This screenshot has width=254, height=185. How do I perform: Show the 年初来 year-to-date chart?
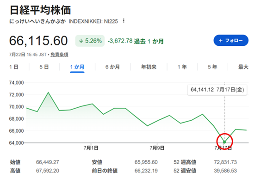coord(149,67)
